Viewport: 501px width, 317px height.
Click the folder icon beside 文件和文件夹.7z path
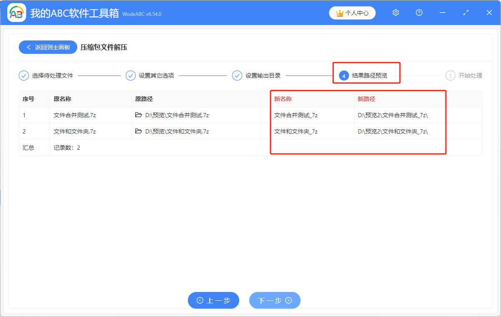coord(138,131)
